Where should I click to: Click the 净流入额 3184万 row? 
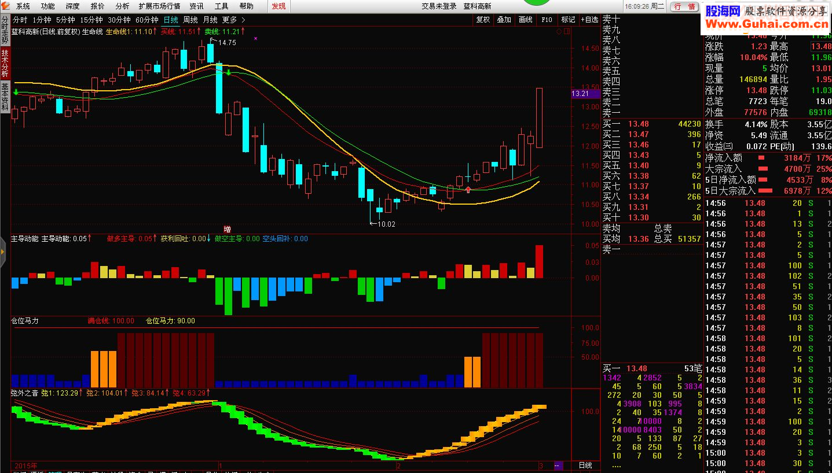[768, 157]
